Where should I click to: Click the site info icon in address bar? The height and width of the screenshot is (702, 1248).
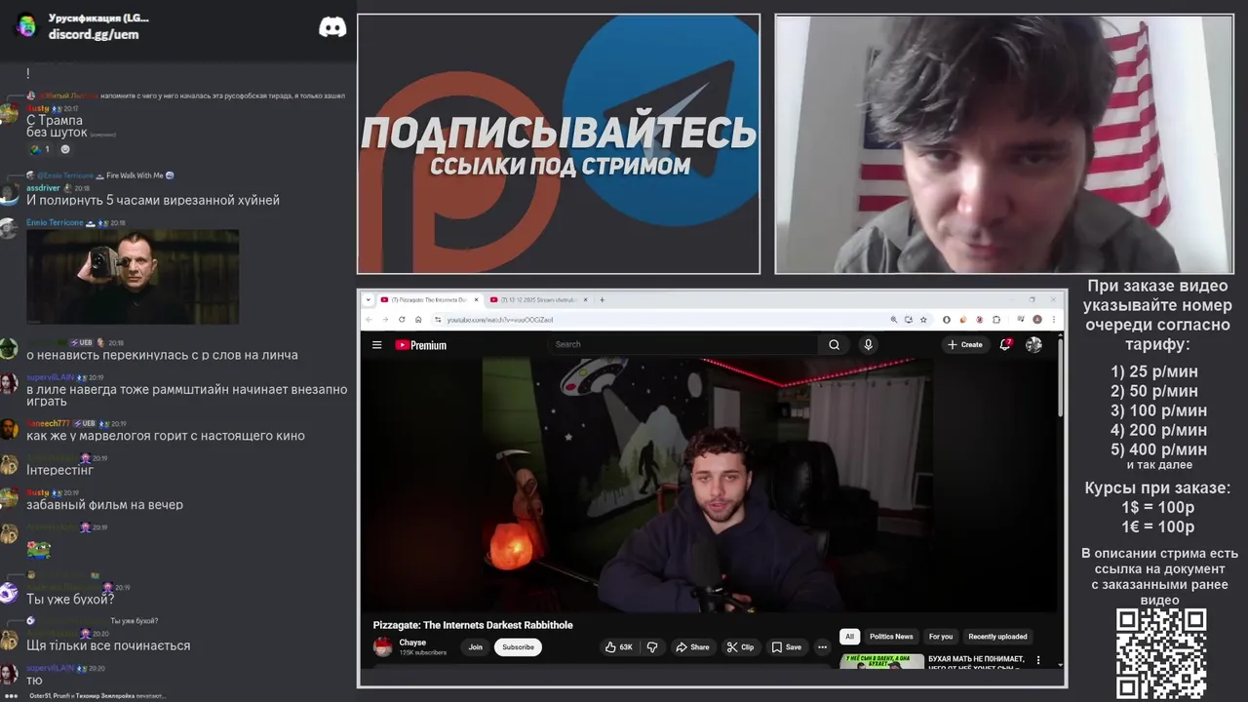(x=437, y=320)
